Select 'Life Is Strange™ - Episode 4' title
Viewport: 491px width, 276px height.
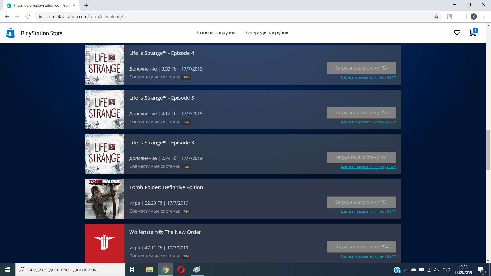click(162, 53)
